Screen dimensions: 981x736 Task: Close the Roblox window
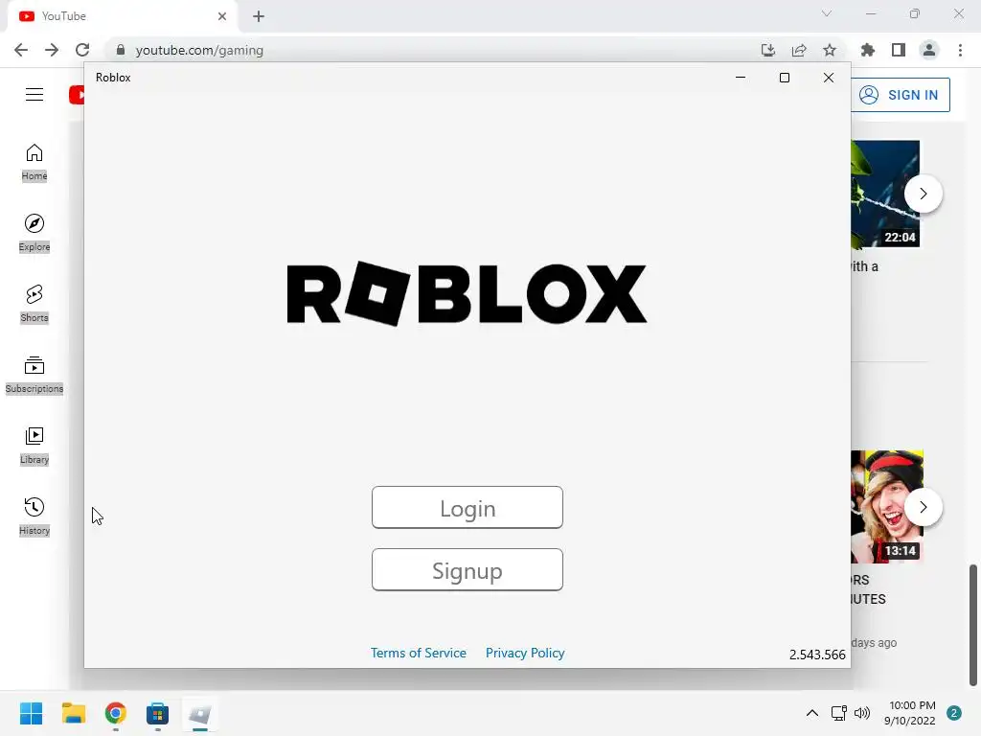829,78
